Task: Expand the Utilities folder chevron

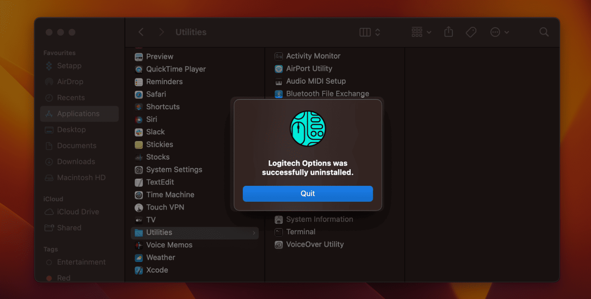Action: point(254,233)
